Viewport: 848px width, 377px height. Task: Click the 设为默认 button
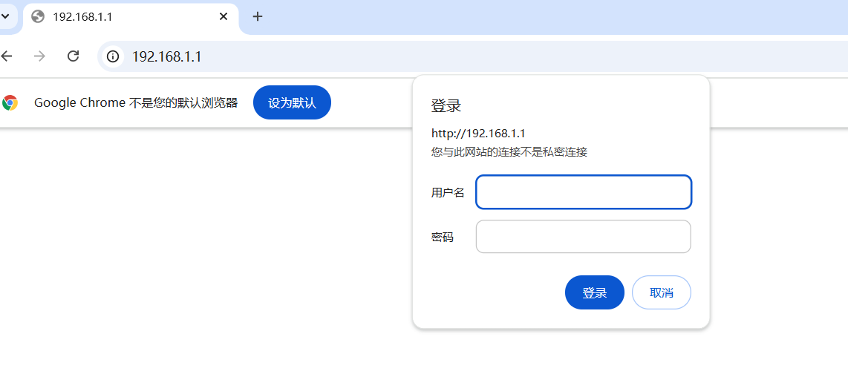[x=292, y=102]
